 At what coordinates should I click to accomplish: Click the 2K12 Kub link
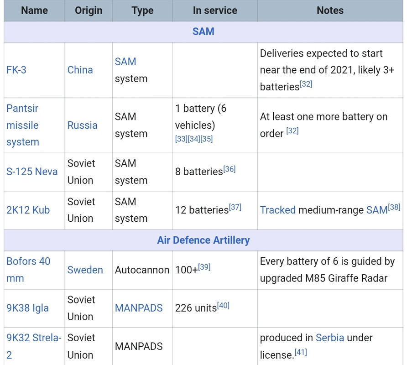[28, 210]
